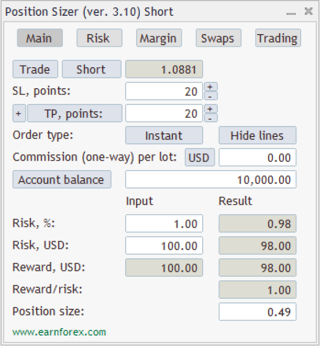Viewport: 320px width, 346px height.
Task: Open the Swaps tab
Action: tap(218, 38)
